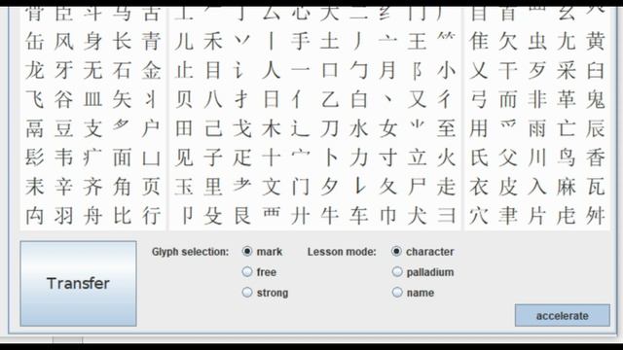Click the 走 radical
The image size is (623, 350).
click(446, 187)
